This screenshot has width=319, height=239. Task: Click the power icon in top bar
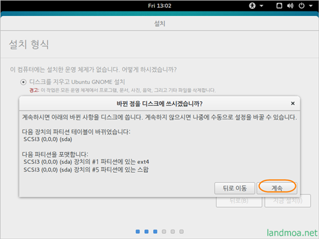(302, 6)
